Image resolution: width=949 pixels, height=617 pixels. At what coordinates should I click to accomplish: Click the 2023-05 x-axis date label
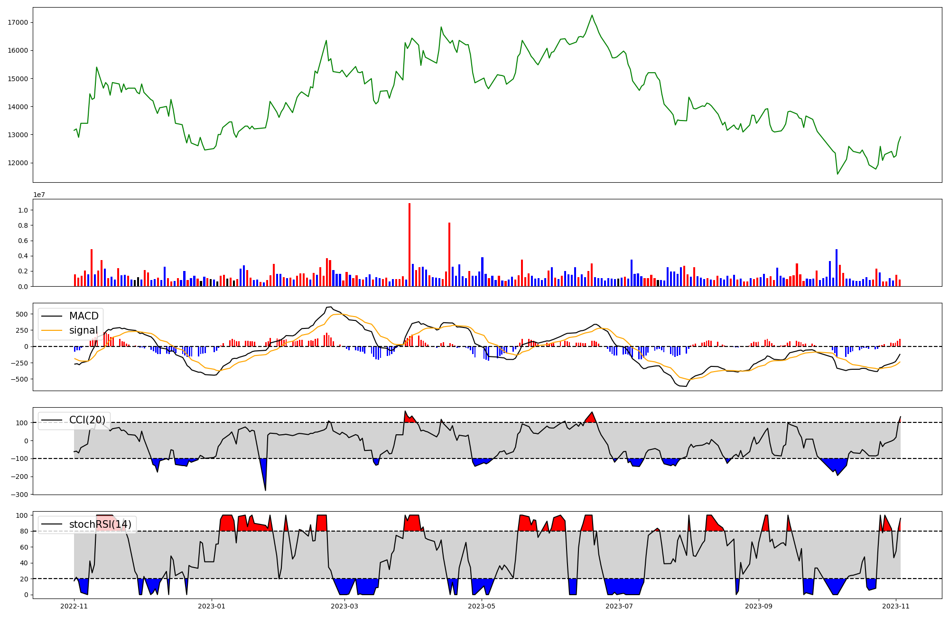click(x=482, y=606)
